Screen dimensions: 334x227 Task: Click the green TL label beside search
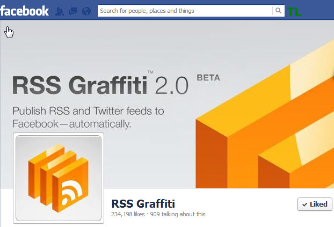[294, 12]
